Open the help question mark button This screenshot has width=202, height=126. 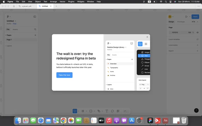pos(196,111)
